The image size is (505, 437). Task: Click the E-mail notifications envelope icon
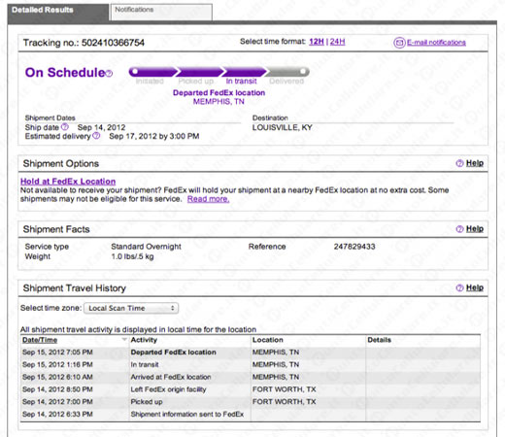coord(399,43)
